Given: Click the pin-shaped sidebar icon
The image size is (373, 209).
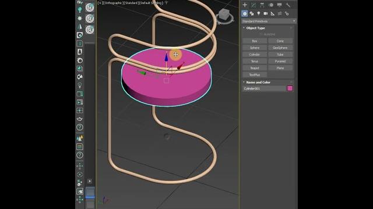Looking at the screenshot, I should pos(80,85).
